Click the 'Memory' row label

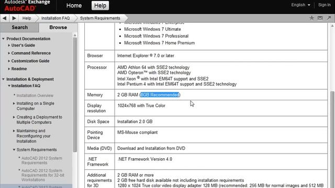[x=95, y=95]
